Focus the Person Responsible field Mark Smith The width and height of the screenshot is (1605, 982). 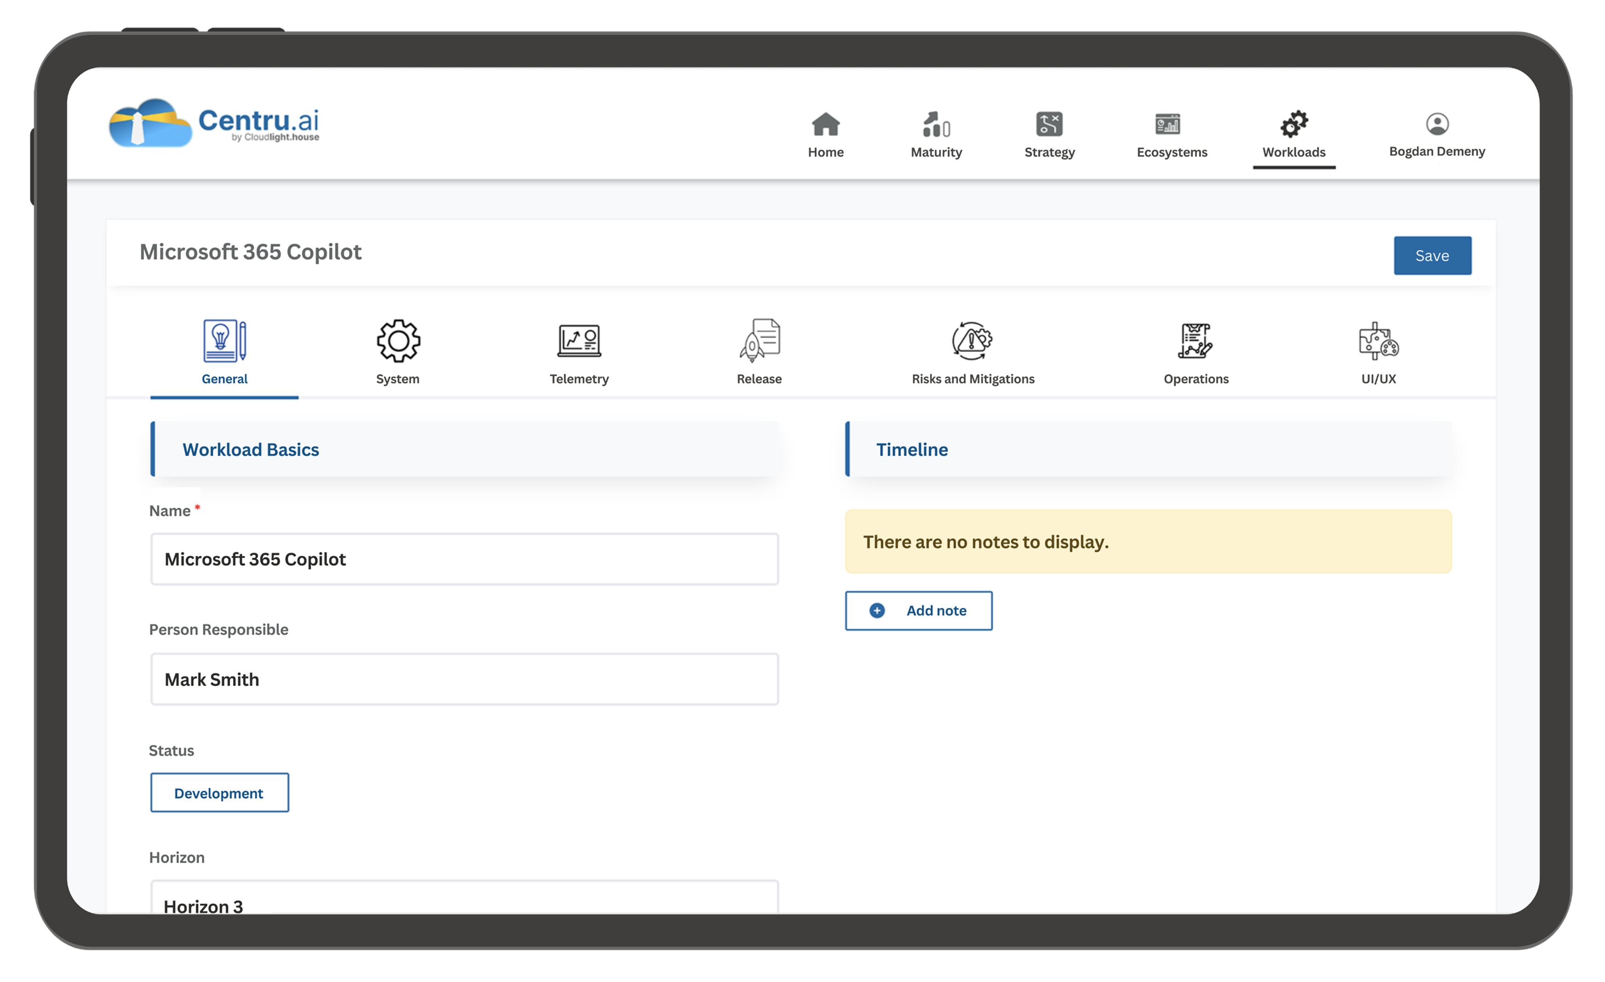465,678
